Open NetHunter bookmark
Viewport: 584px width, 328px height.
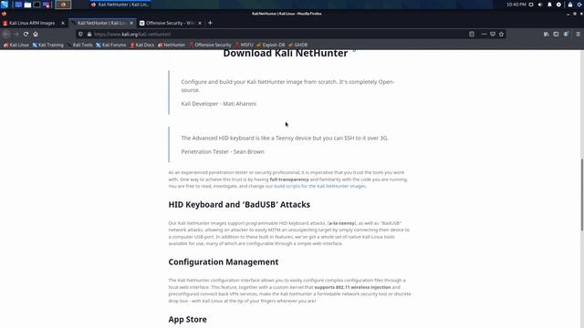(x=172, y=45)
